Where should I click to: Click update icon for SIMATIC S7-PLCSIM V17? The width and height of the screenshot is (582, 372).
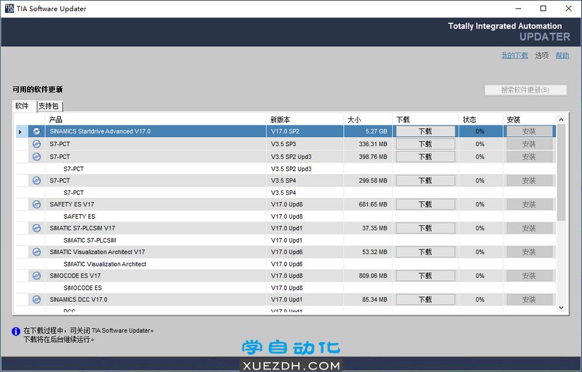(x=36, y=228)
